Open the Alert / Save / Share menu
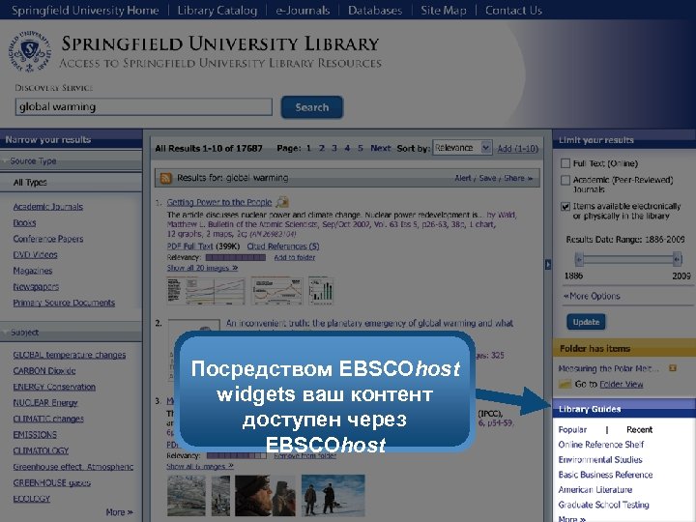The width and height of the screenshot is (696, 522). [493, 178]
